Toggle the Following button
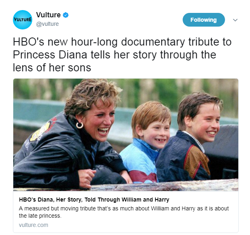The width and height of the screenshot is (250, 235). (x=204, y=20)
